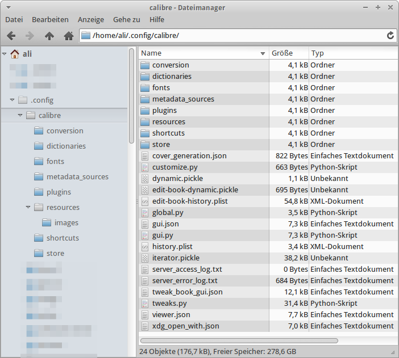399x358 pixels.
Task: Click the global.py script icon
Action: [x=145, y=213]
